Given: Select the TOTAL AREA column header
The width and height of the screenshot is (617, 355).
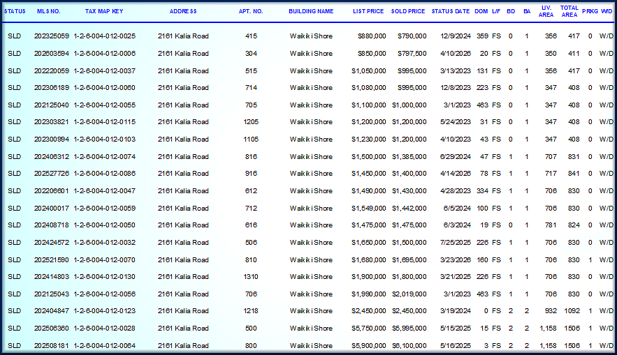Looking at the screenshot, I should [569, 11].
